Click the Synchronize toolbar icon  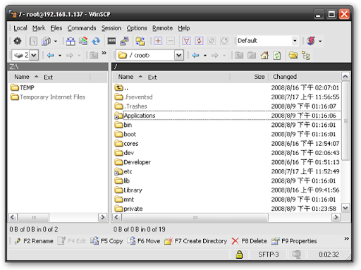[83, 41]
